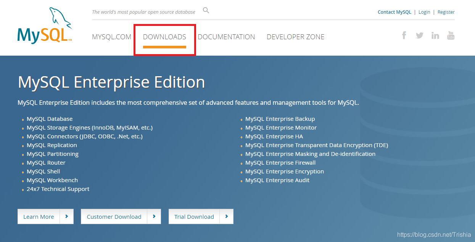Click the Login link
This screenshot has width=475, height=242.
[x=424, y=12]
